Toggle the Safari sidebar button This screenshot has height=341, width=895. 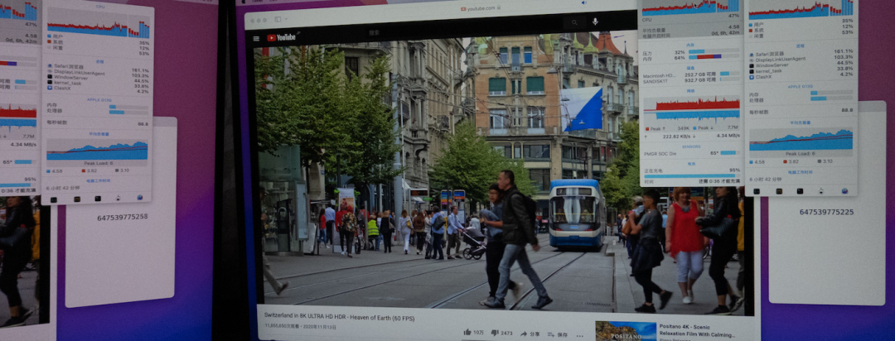click(278, 19)
